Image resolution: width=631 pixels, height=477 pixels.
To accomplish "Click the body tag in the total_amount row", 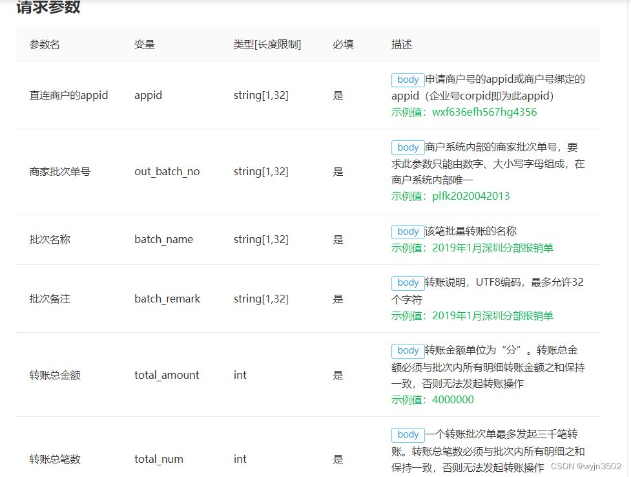I will (x=408, y=350).
